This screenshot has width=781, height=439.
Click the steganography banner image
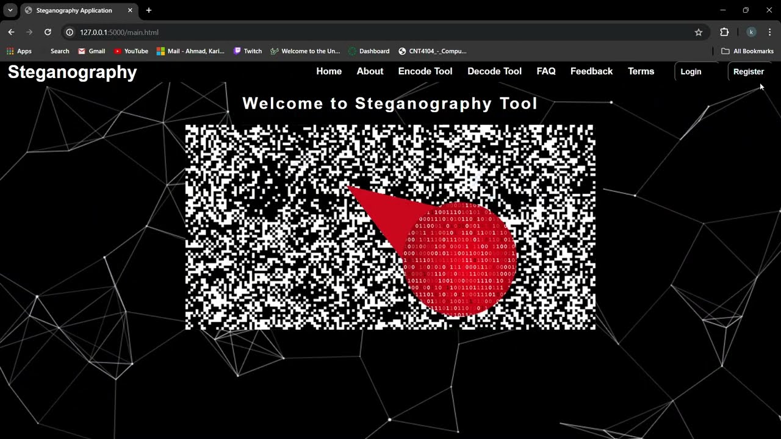coord(390,227)
